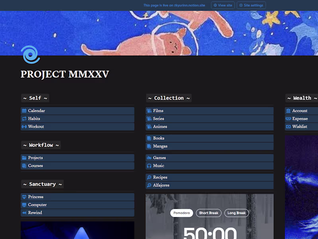Open the Animes collection

click(209, 127)
